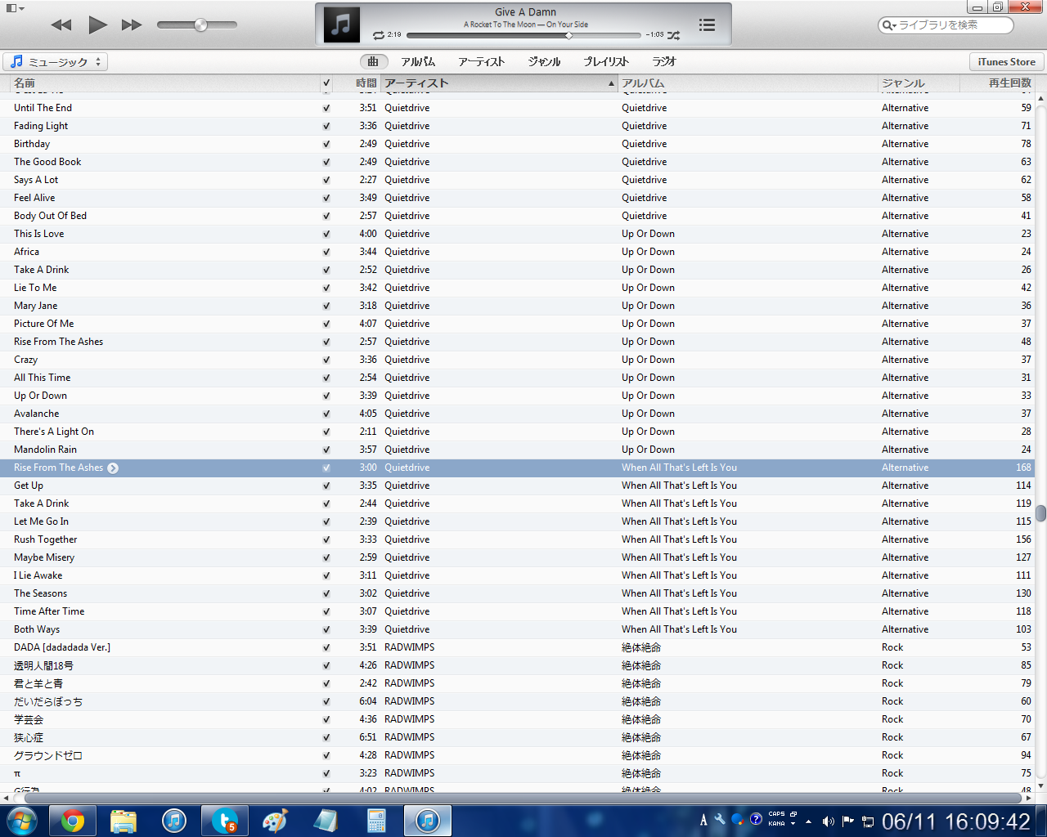
Task: Open the Twitter client icon with badge 5
Action: pyautogui.click(x=225, y=821)
